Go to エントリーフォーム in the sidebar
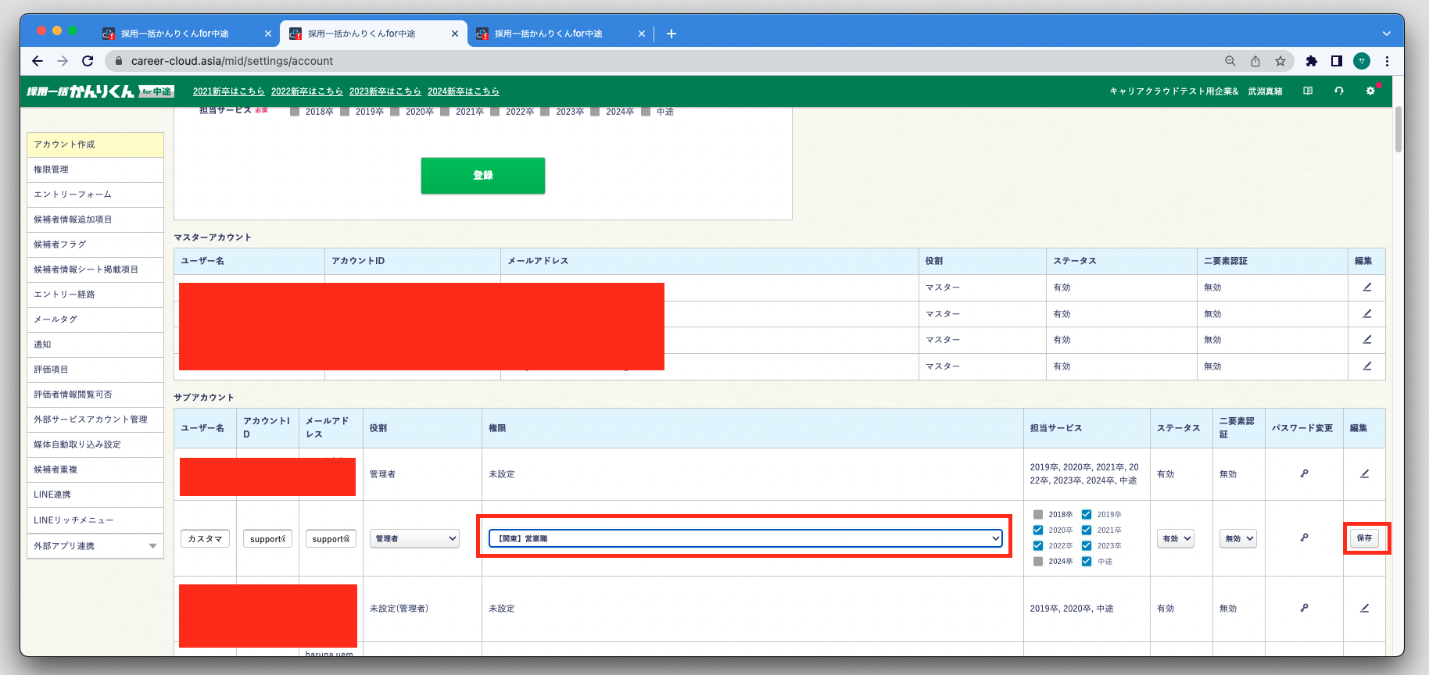Image resolution: width=1429 pixels, height=675 pixels. coord(95,195)
